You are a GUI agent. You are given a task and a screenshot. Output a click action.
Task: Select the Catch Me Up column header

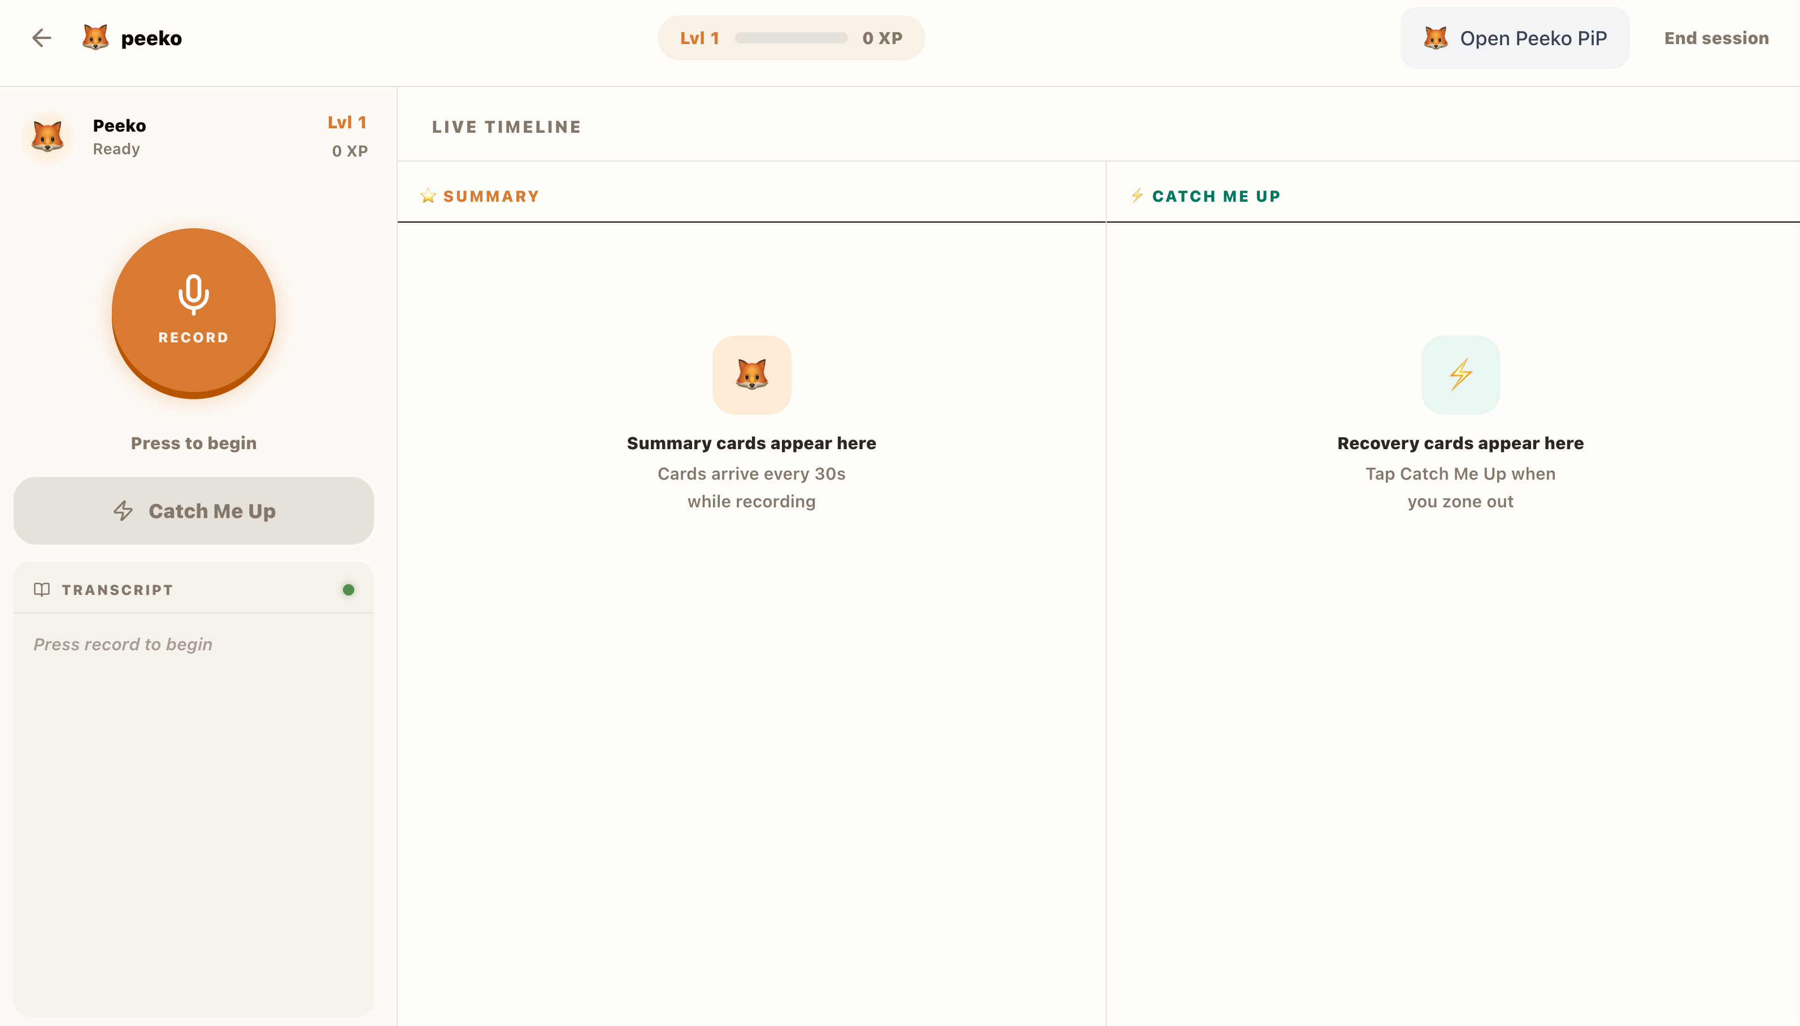(1216, 197)
